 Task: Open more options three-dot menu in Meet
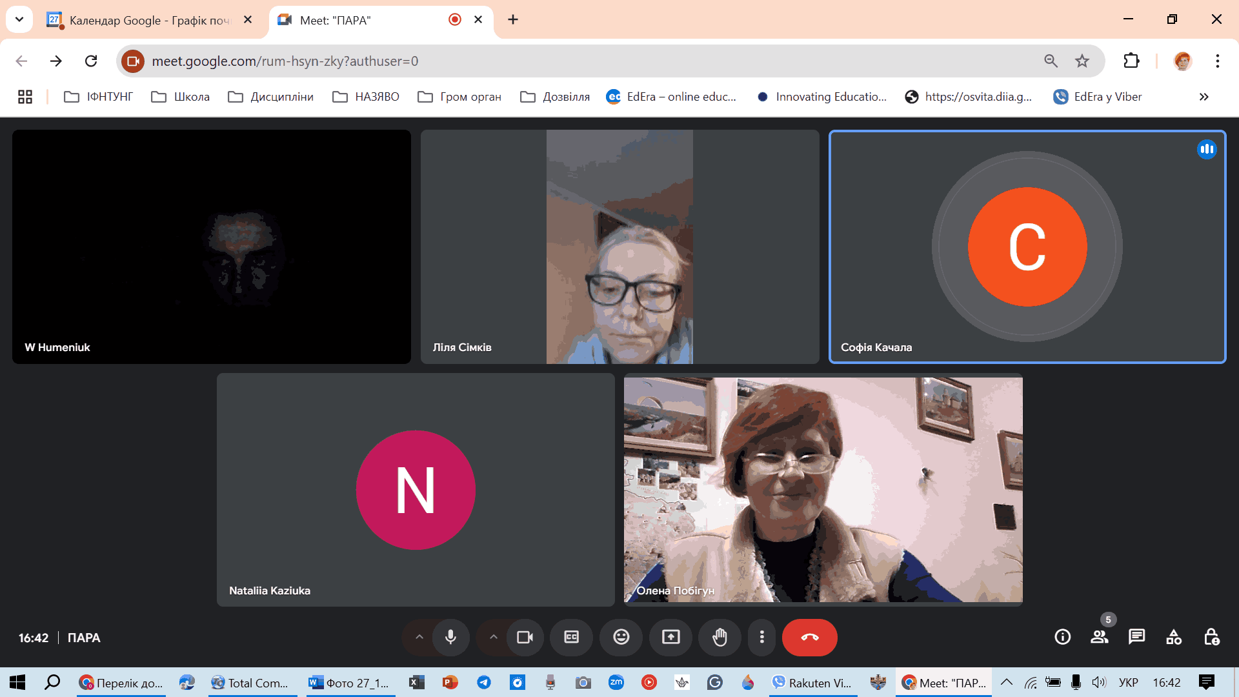pos(761,638)
